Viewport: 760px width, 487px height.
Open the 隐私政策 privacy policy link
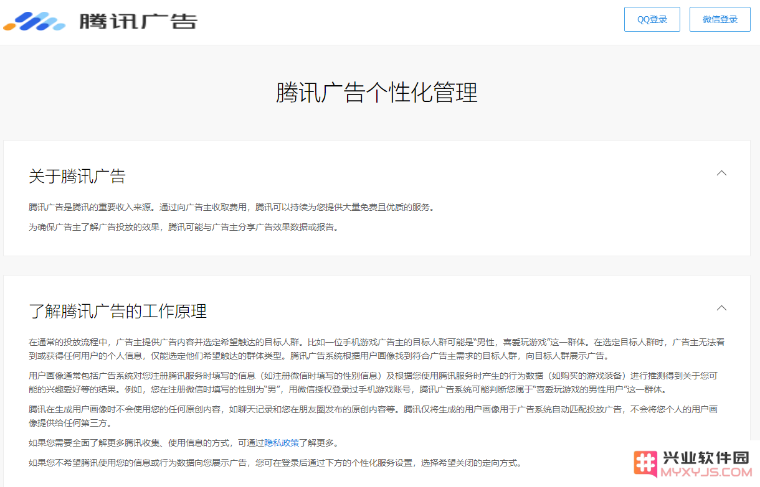[282, 443]
